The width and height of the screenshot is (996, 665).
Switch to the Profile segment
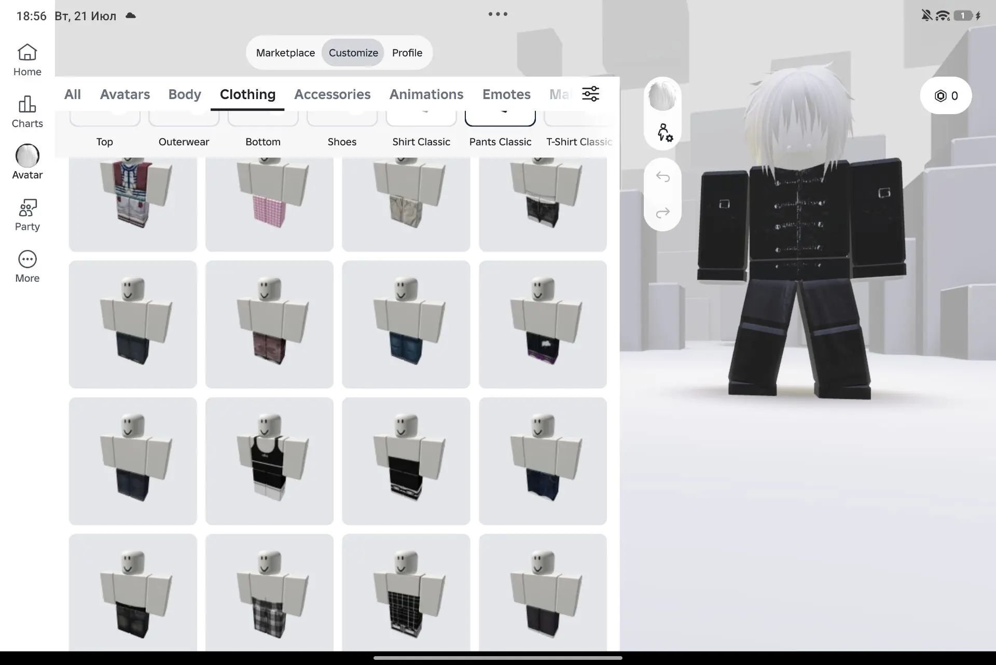tap(407, 53)
